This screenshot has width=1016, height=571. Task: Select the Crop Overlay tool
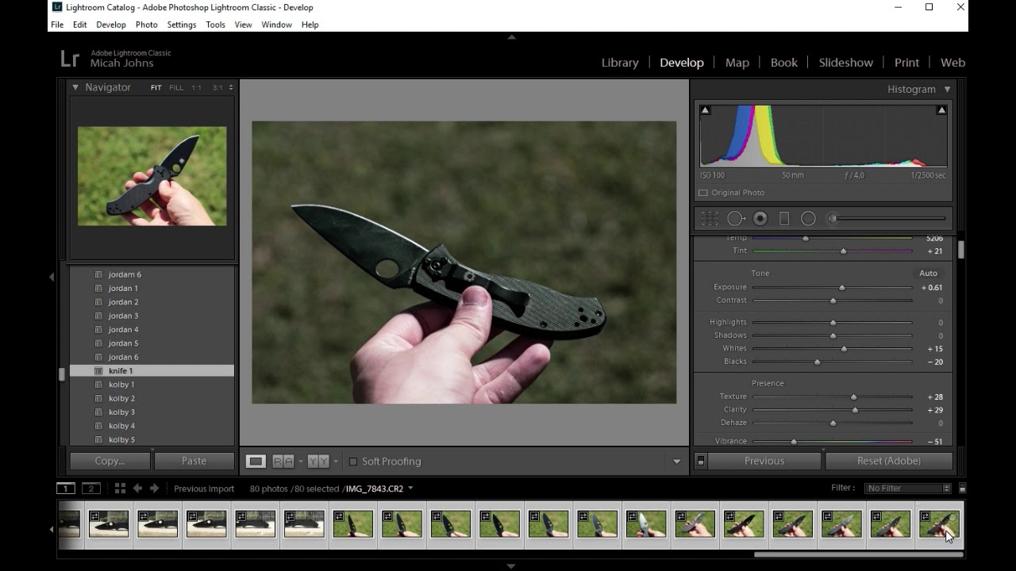710,218
